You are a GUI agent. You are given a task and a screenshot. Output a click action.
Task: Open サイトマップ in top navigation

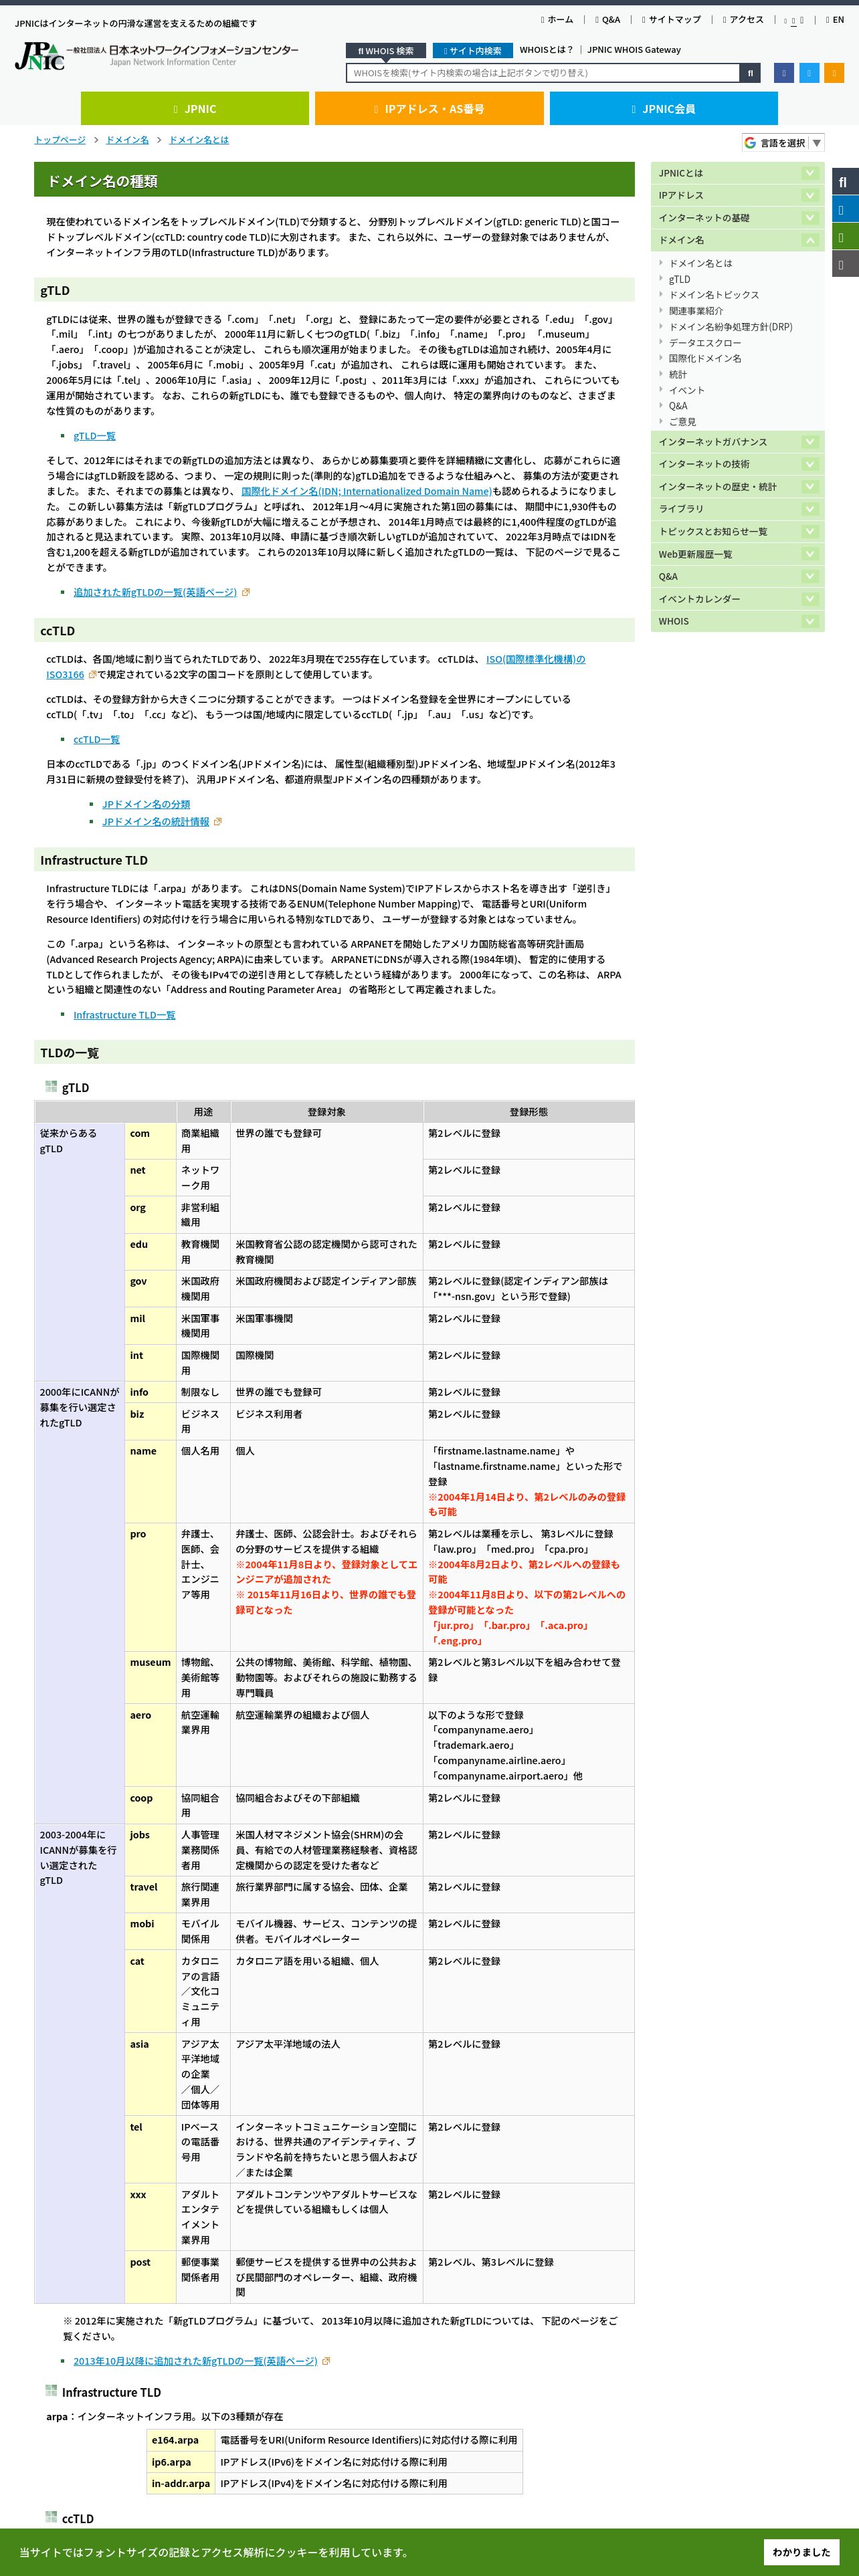tap(671, 20)
